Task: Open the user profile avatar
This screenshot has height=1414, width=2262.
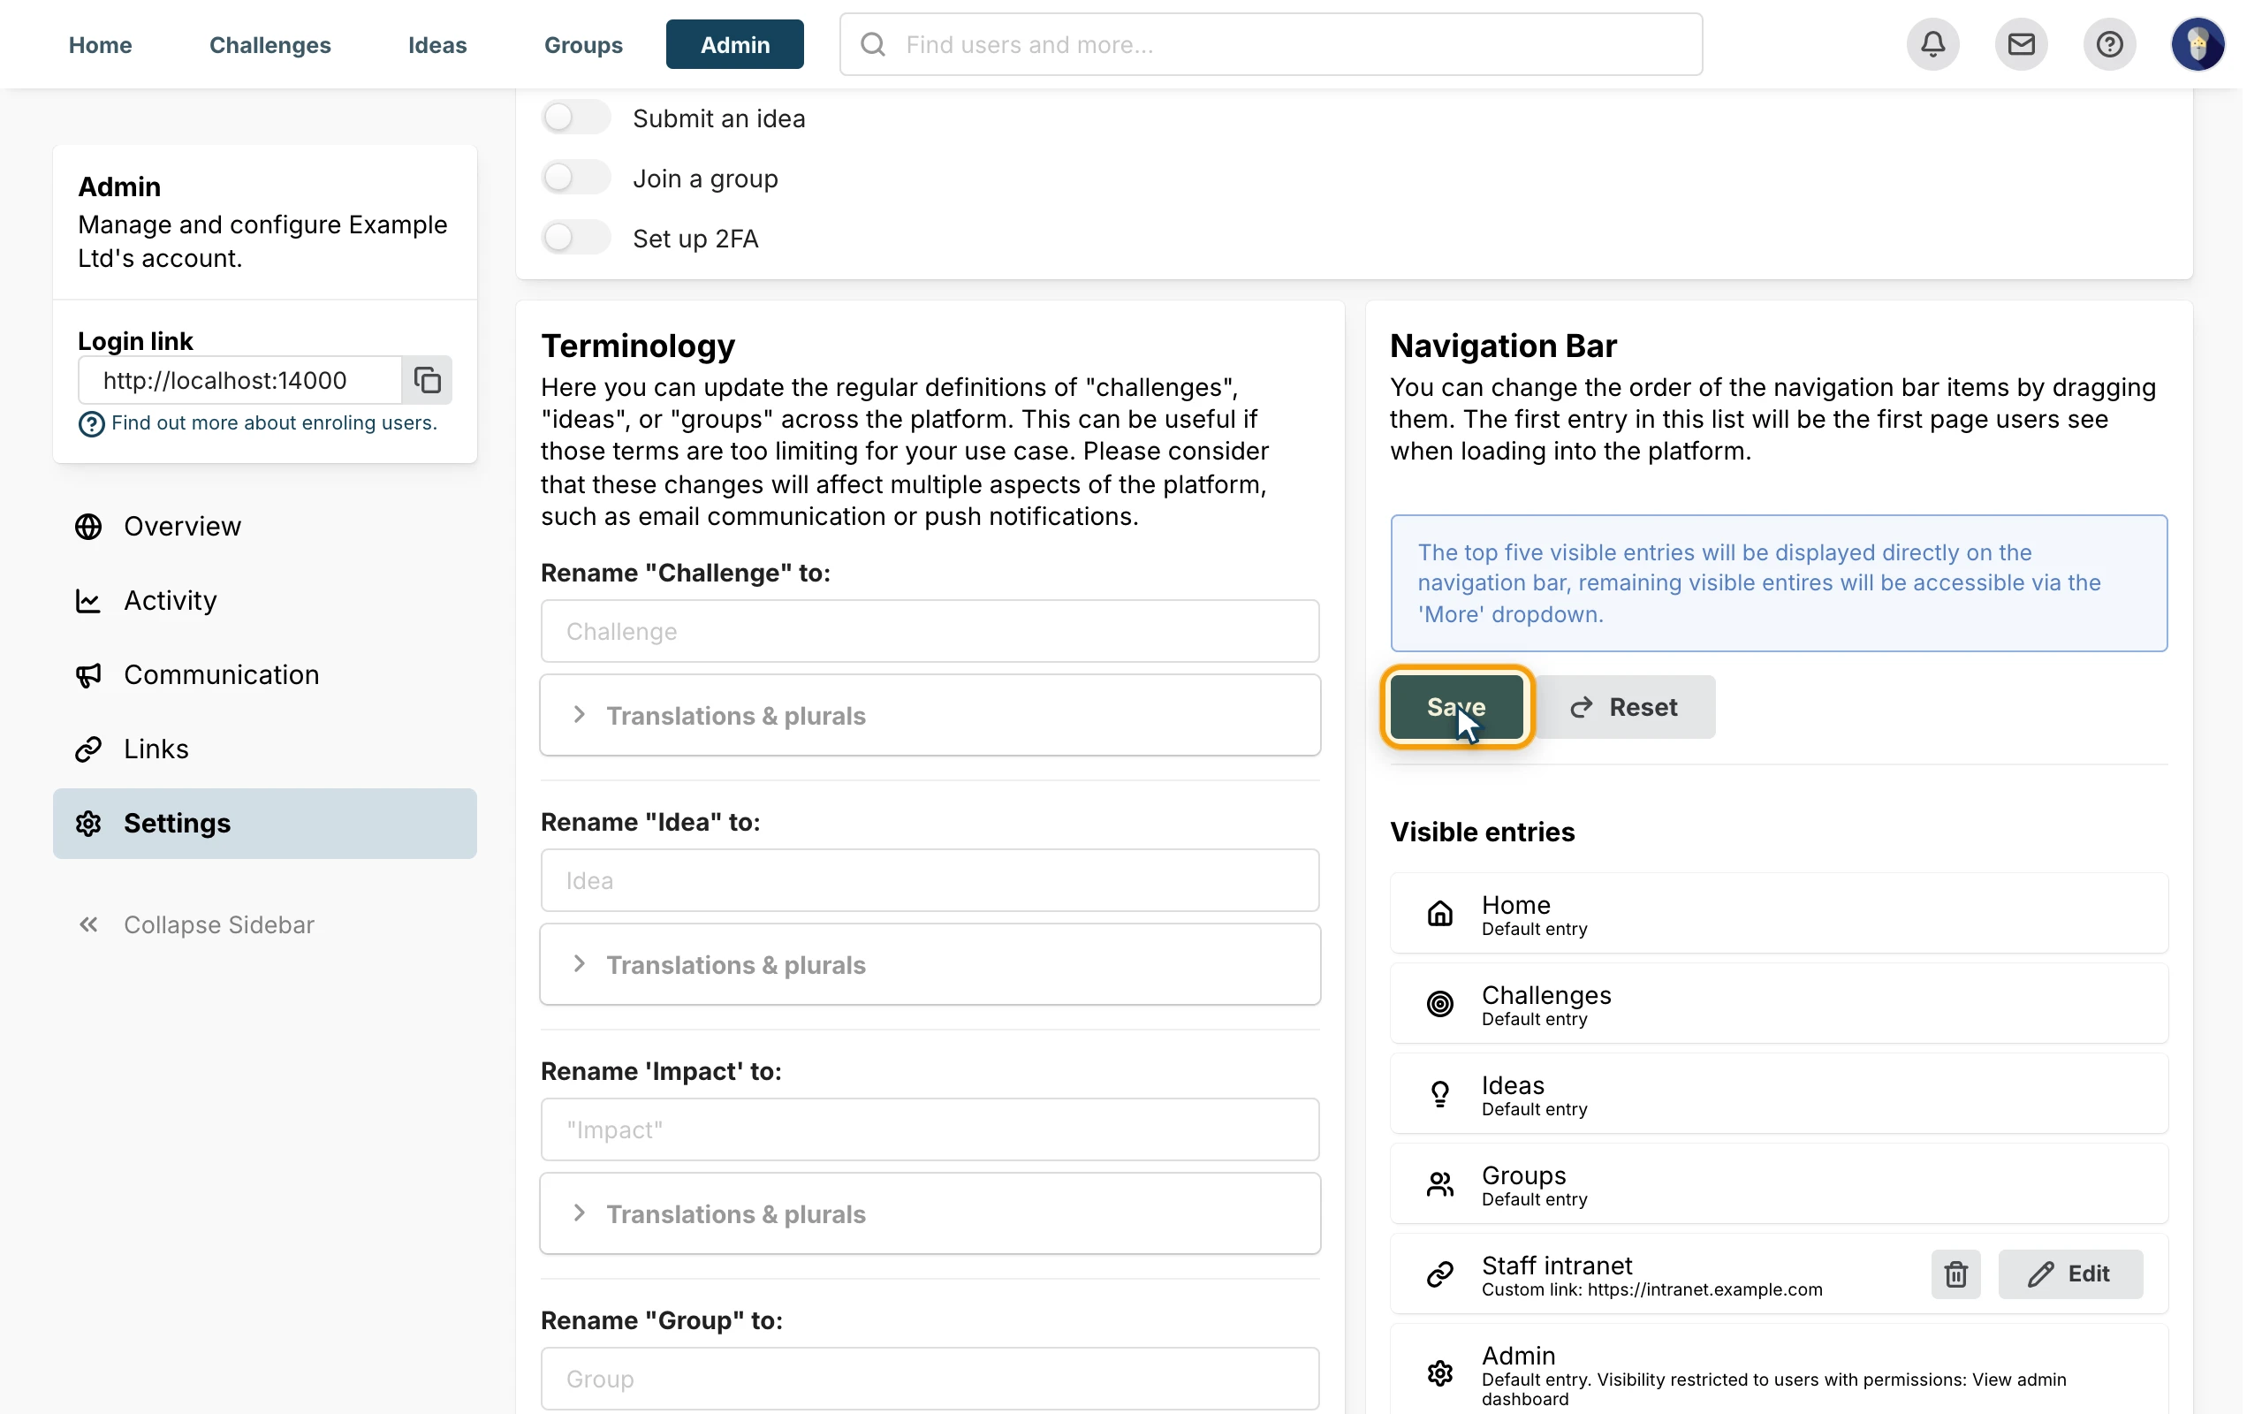Action: tap(2197, 44)
